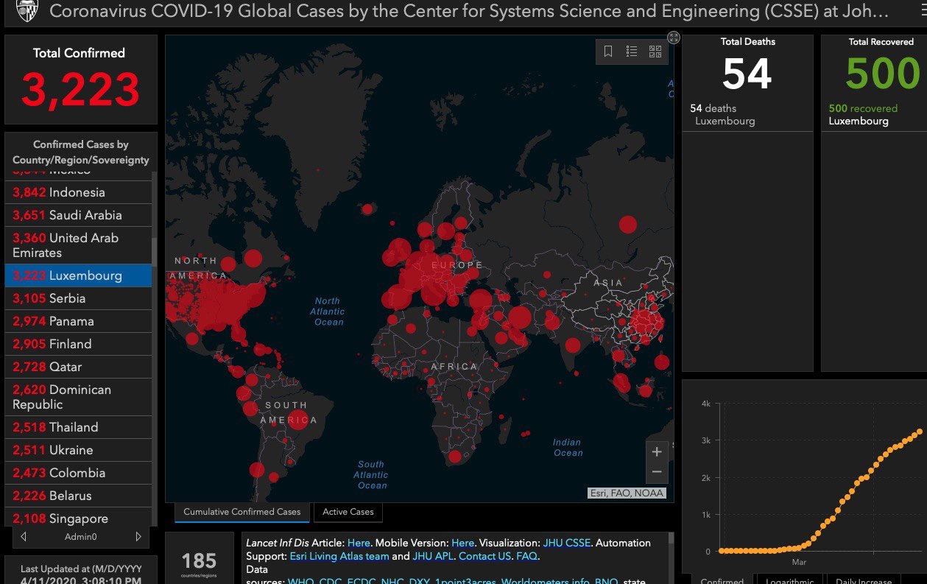Click the highlighted Luxembourg row
Screen dimensions: 927x584
(78, 275)
